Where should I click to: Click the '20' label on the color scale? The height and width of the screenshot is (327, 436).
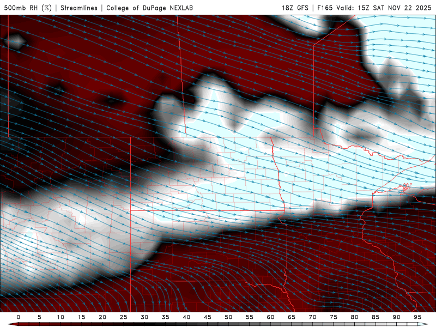102,317
